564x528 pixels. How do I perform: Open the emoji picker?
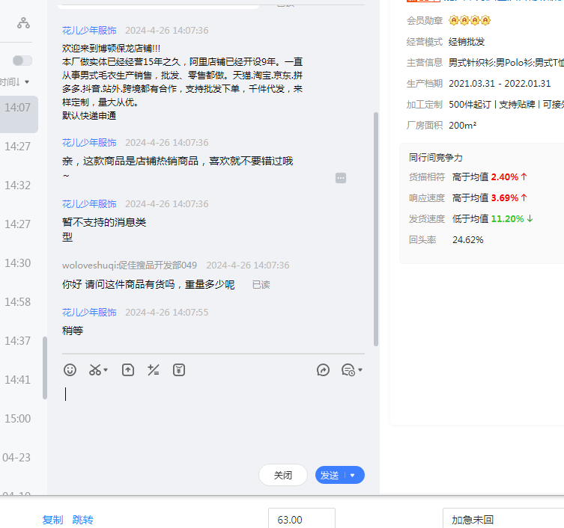coord(70,369)
